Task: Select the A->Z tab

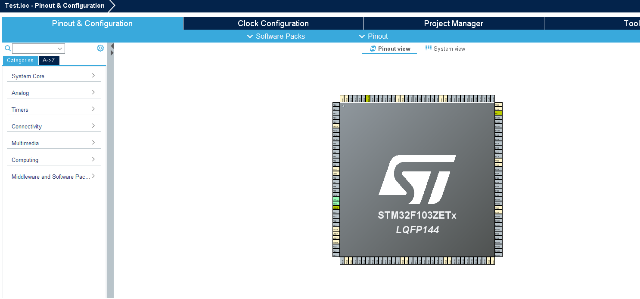Action: (x=49, y=61)
